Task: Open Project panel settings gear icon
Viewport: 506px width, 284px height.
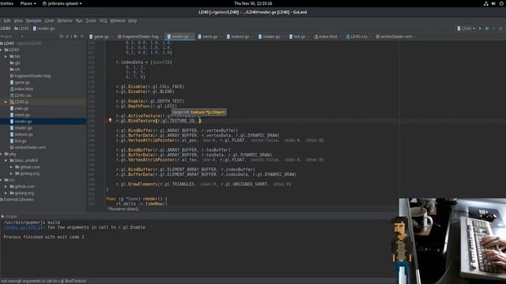Action: tap(75, 37)
